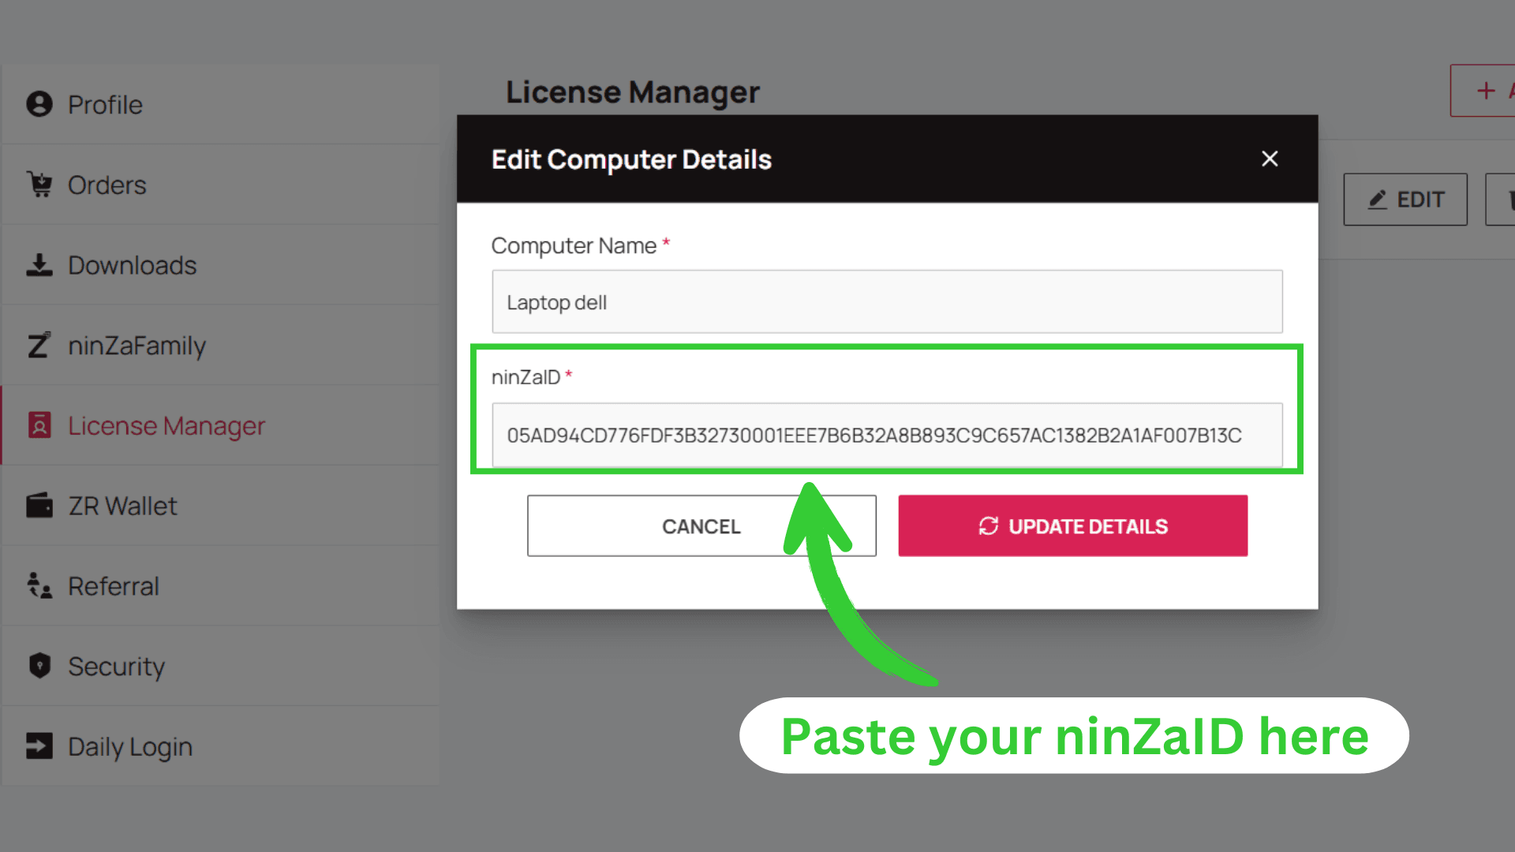The height and width of the screenshot is (852, 1515).
Task: Go to the Security label
Action: 117,667
